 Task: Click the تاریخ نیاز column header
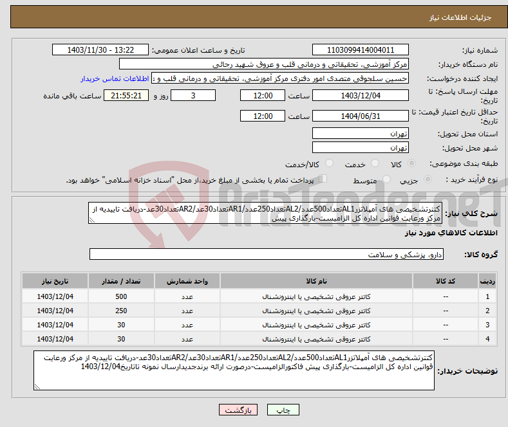(55, 281)
